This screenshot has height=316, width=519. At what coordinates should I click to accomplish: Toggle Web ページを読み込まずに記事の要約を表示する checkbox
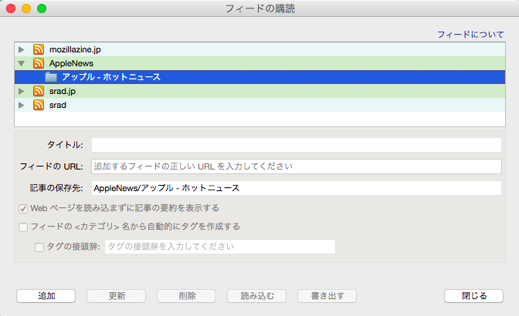(23, 209)
